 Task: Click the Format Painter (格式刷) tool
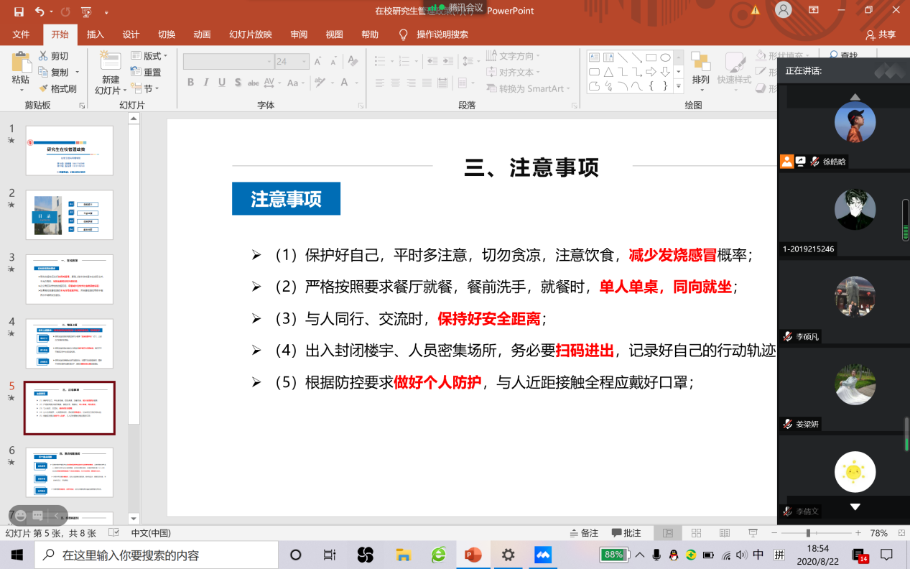(x=57, y=88)
